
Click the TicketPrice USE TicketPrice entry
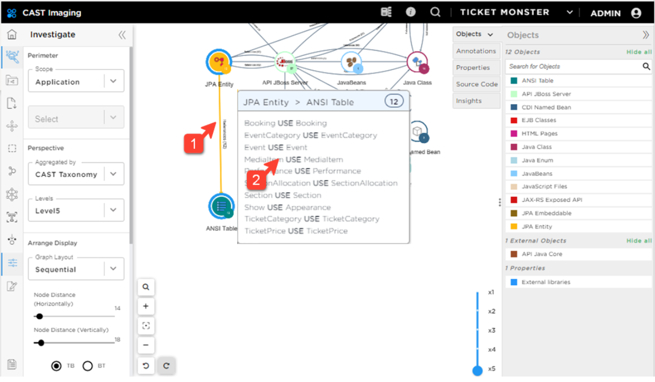click(296, 231)
